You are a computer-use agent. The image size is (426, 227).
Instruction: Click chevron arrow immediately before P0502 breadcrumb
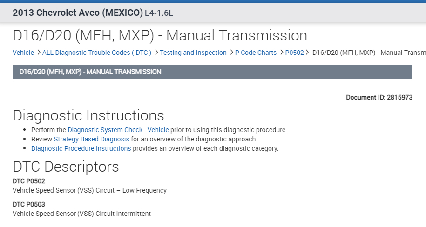[281, 53]
